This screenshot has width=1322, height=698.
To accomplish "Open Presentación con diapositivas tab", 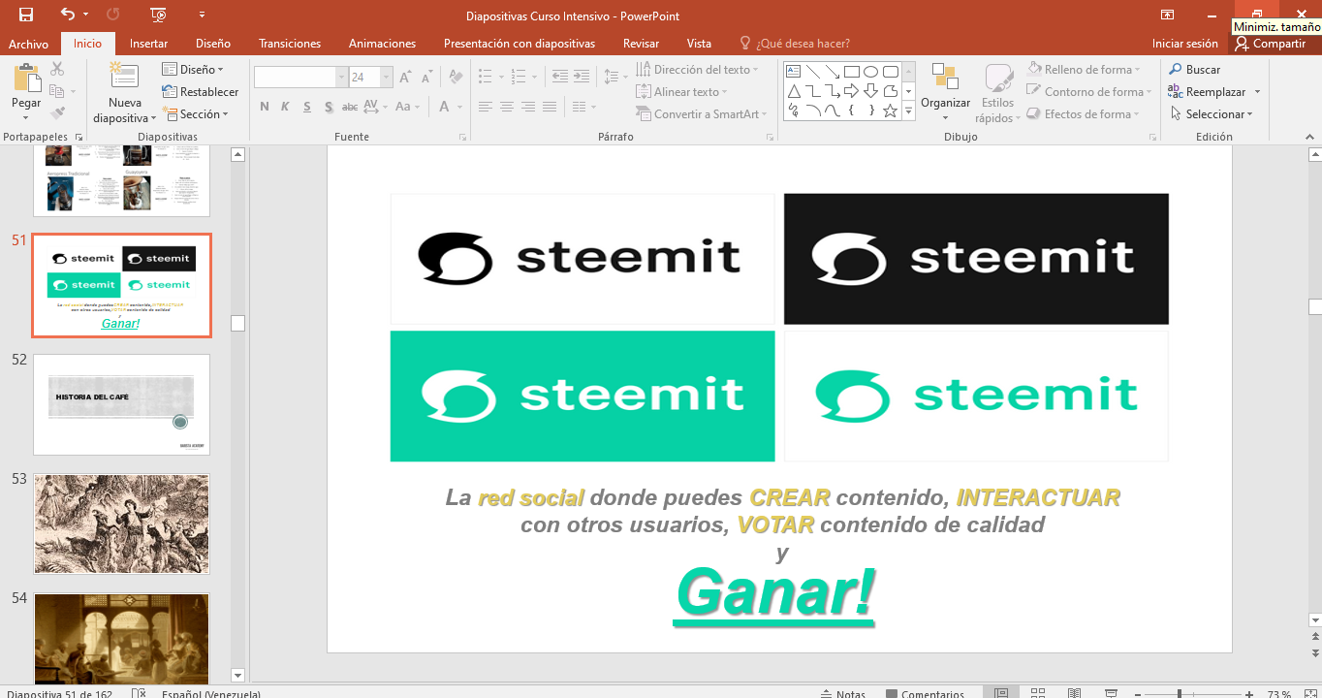I will 519,44.
